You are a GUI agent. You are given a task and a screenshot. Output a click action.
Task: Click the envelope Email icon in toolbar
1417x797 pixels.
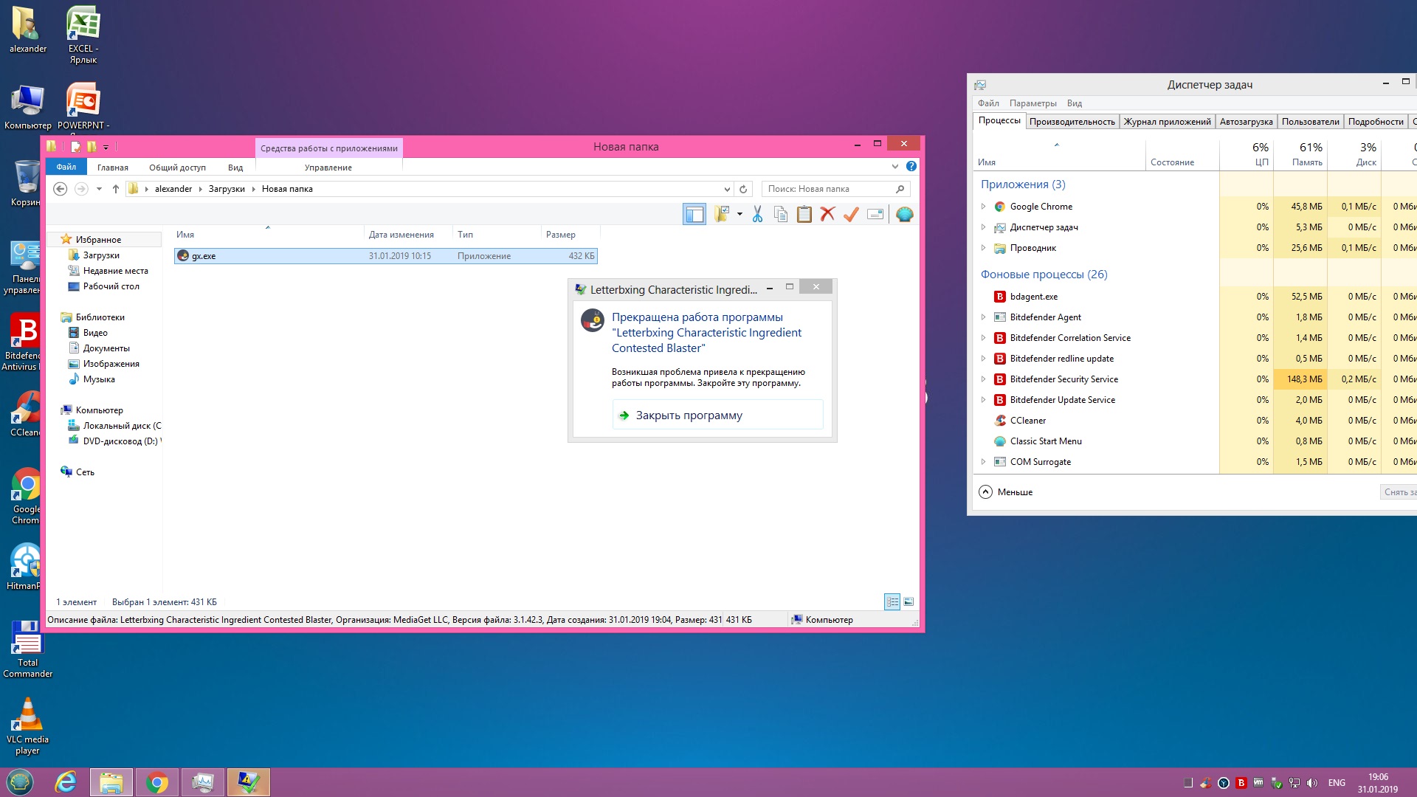(x=875, y=215)
